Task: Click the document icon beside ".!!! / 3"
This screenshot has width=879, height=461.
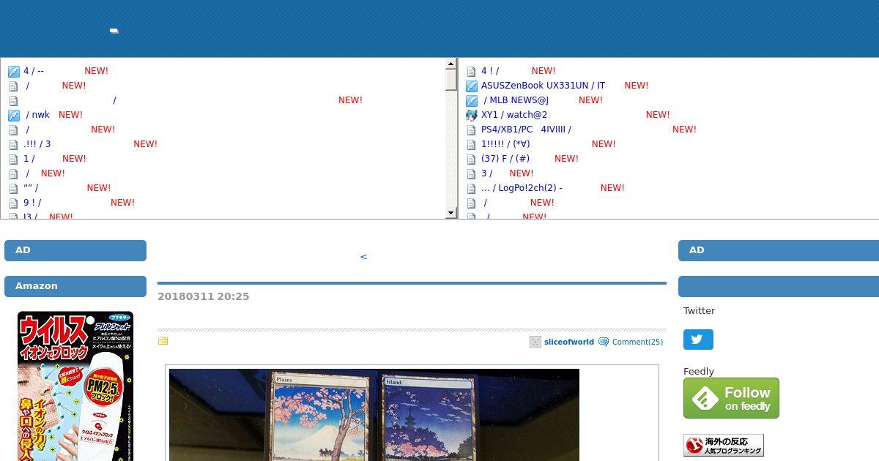Action: [13, 145]
